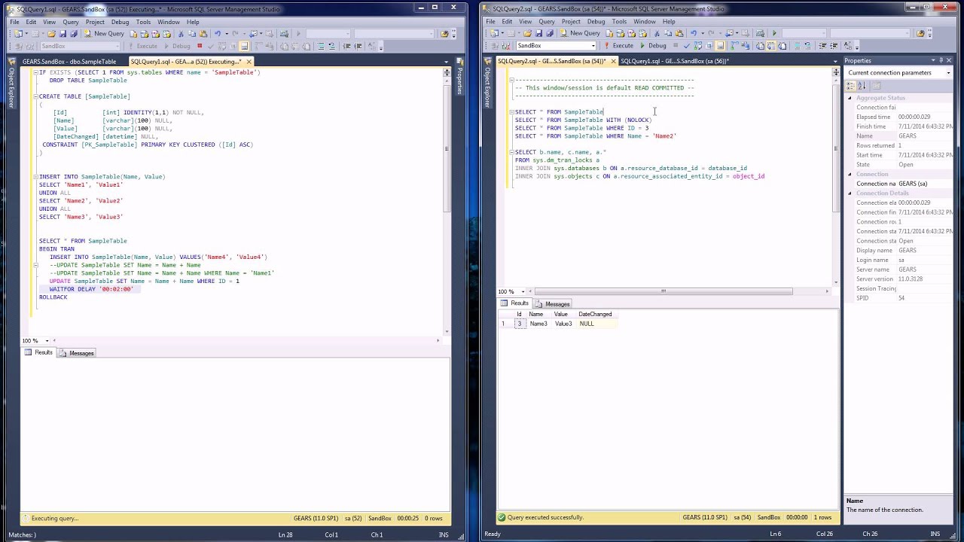Click the Categorized icon in the Properties panel
This screenshot has width=964, height=542.
(852, 86)
